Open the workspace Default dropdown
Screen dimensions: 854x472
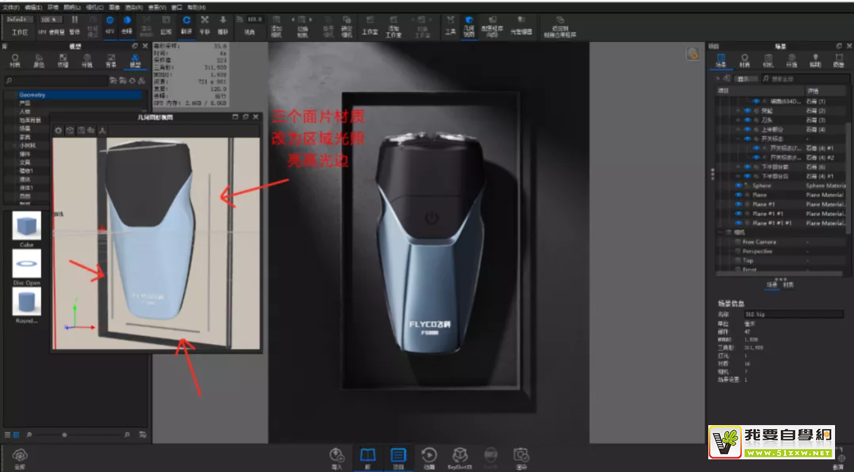coord(20,19)
